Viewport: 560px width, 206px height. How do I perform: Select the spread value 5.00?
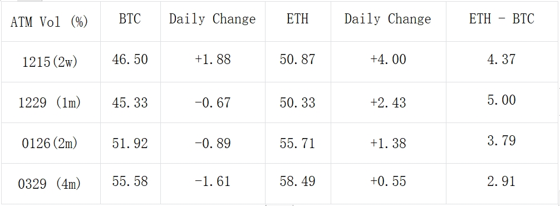[502, 102]
